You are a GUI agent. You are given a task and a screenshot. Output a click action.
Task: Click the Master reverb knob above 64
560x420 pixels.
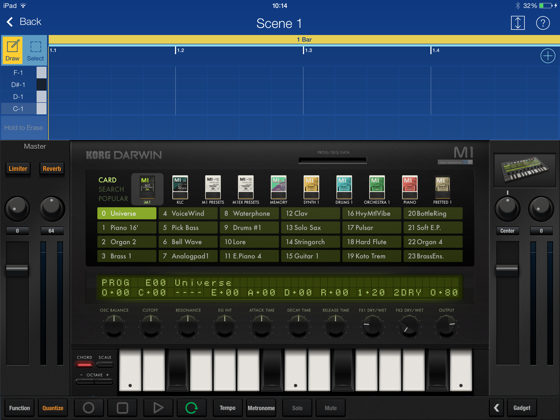tap(52, 209)
